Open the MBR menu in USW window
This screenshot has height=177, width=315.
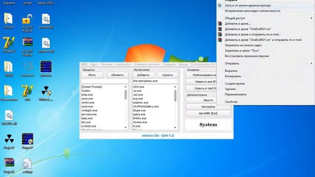point(84,64)
